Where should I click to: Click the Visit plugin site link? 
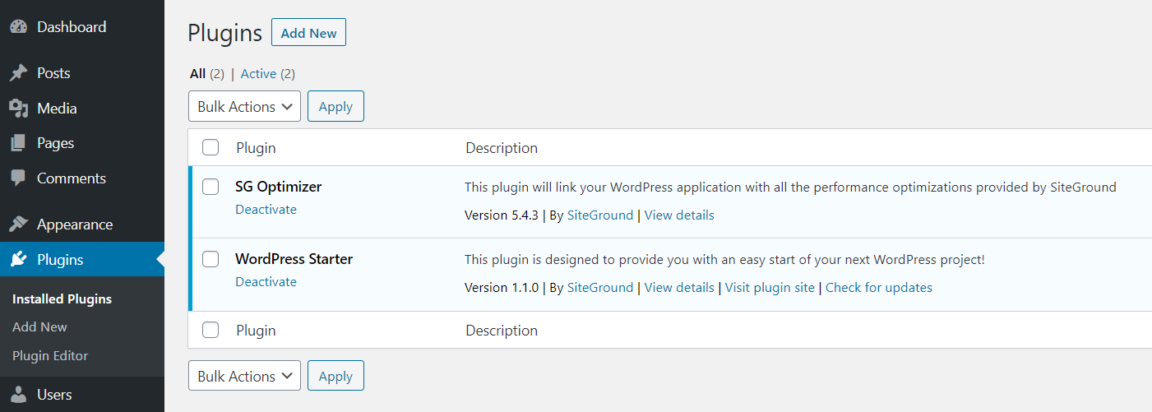click(770, 288)
